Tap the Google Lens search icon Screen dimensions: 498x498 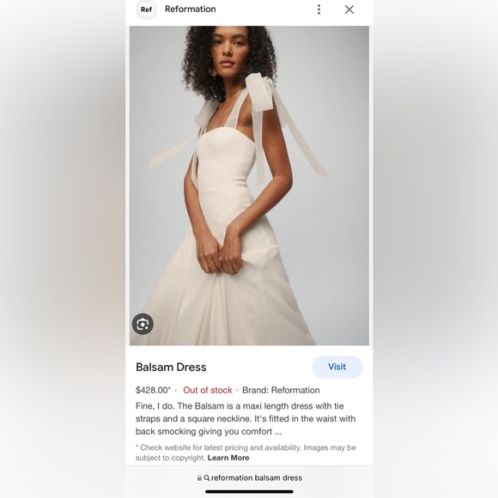143,324
